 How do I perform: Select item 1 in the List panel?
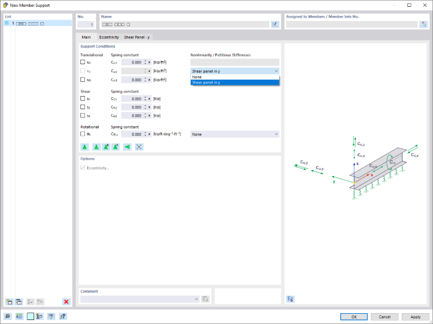38,23
